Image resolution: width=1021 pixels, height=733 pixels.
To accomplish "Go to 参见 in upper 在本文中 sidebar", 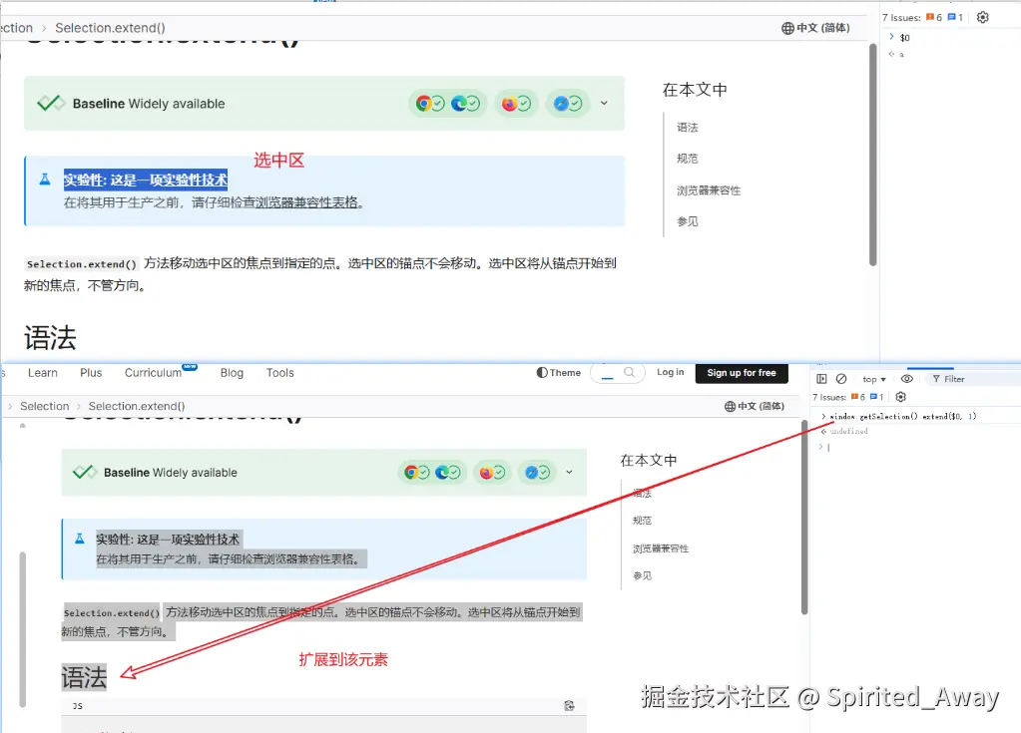I will (x=687, y=221).
